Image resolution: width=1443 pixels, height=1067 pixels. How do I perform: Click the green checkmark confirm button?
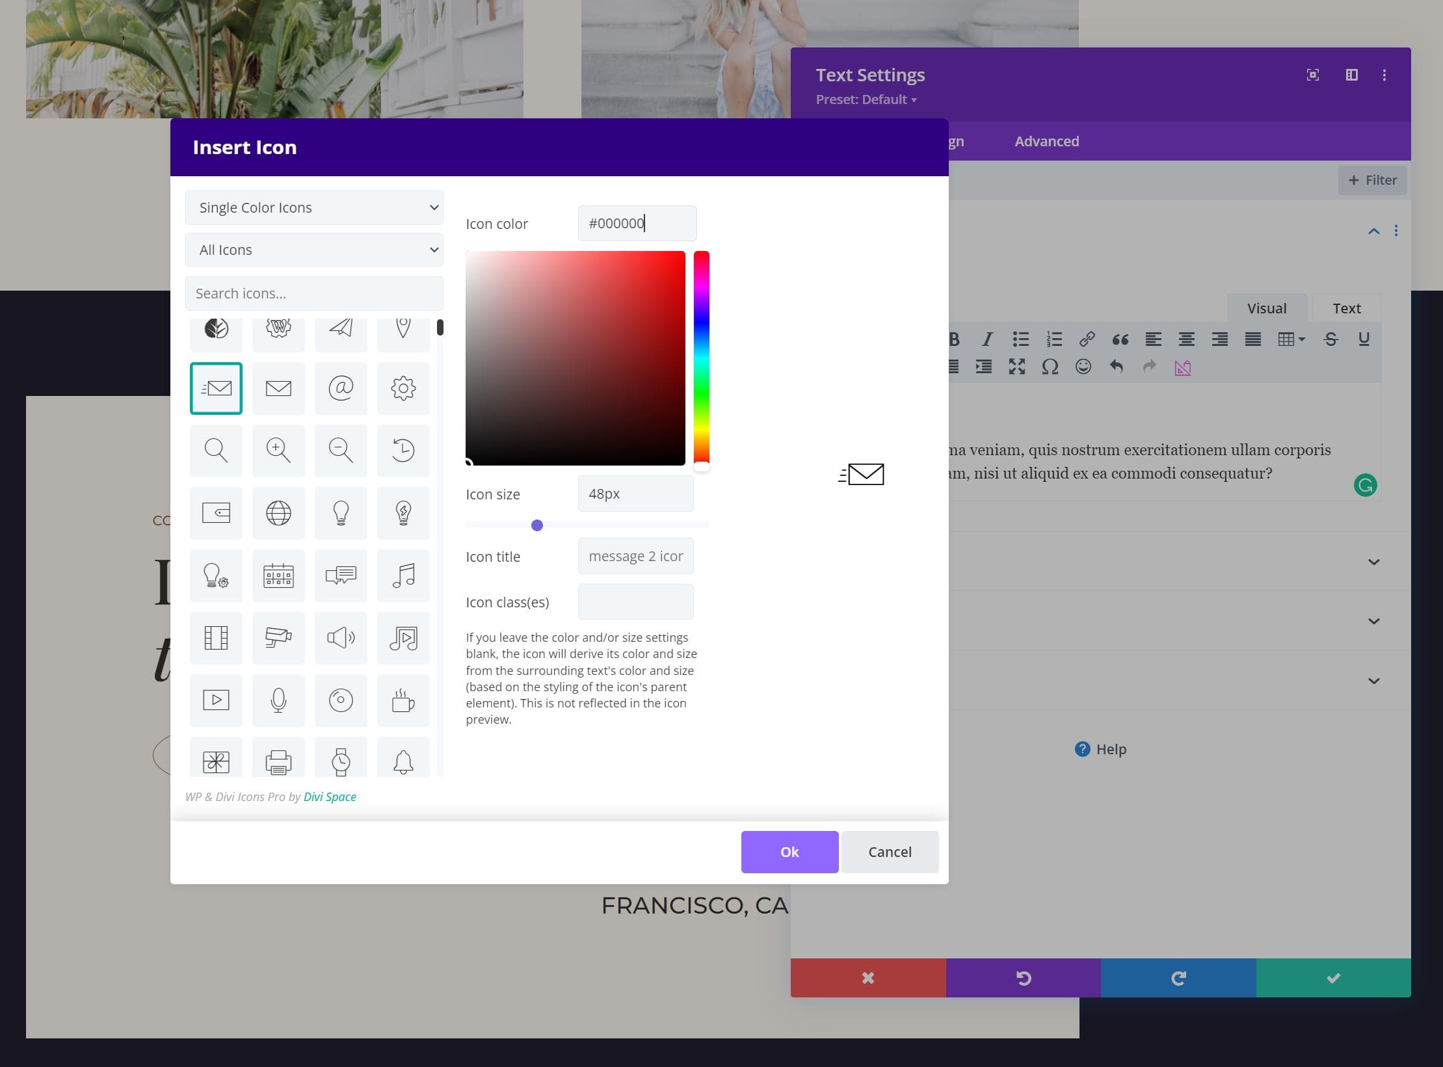pos(1333,977)
